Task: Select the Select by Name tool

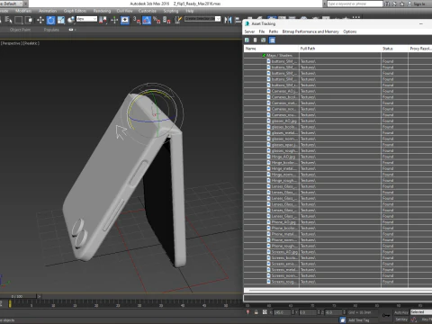Action: (8, 20)
